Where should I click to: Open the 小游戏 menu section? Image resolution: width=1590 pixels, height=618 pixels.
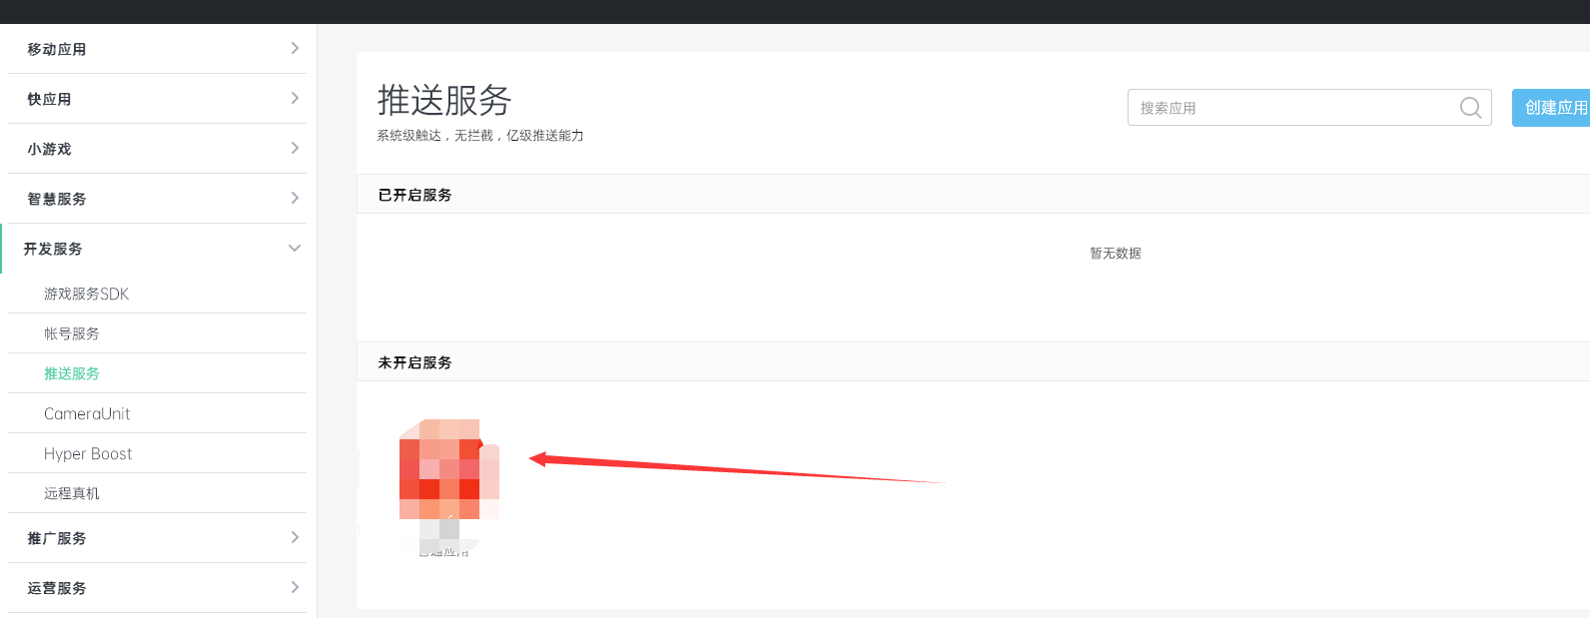[x=157, y=149]
